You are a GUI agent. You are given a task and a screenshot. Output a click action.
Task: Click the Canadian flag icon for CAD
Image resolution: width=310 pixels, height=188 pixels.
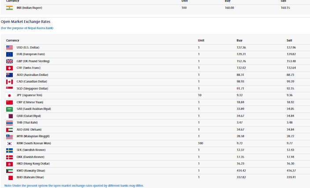click(x=9, y=82)
